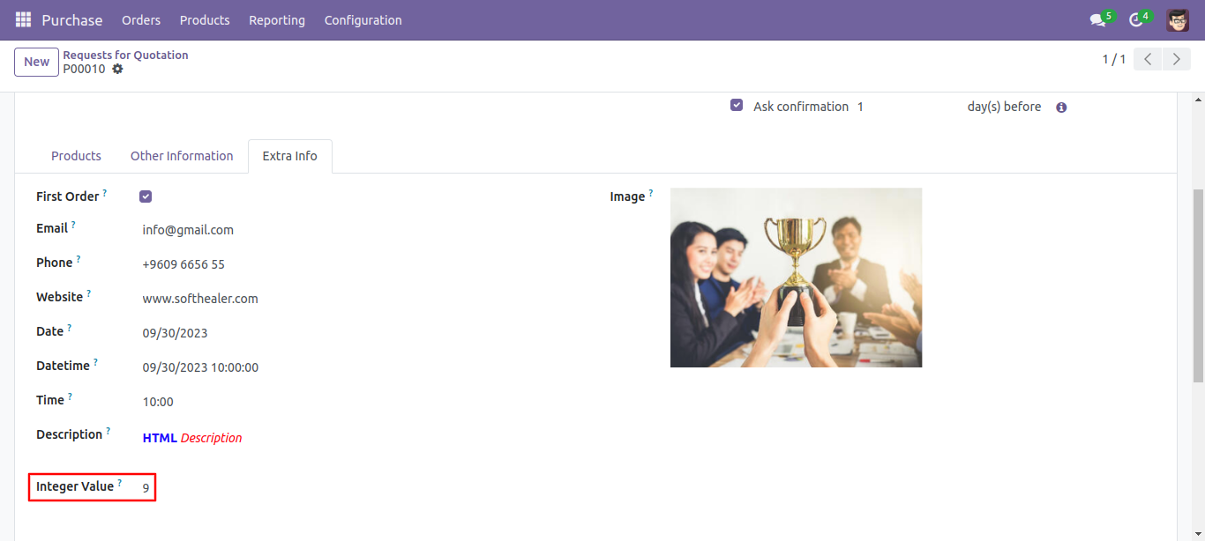This screenshot has width=1205, height=541.
Task: Click the help mark beside Phone label
Action: coord(79,258)
